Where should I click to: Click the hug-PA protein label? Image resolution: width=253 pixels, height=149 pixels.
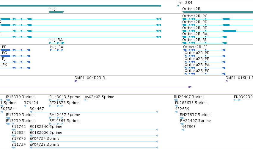click(57, 47)
